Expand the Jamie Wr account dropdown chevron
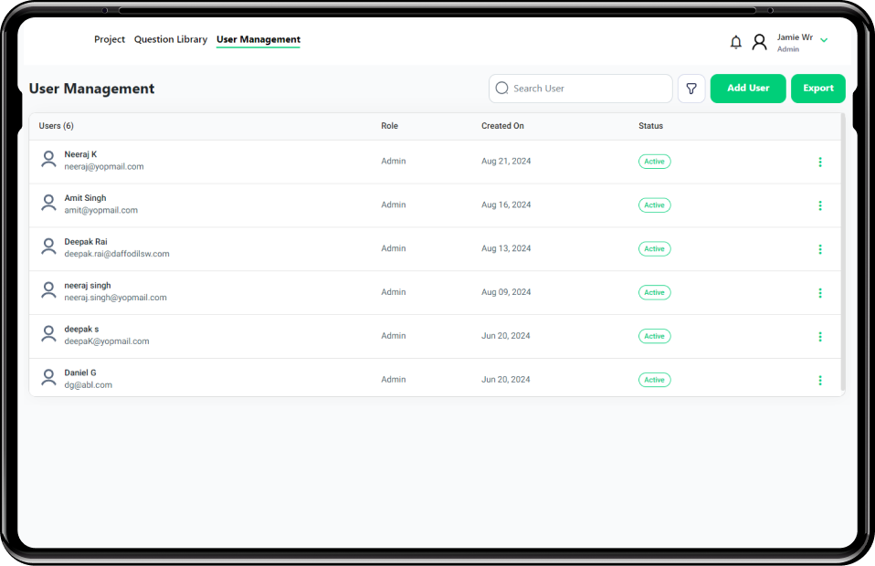The width and height of the screenshot is (875, 566). (x=824, y=40)
